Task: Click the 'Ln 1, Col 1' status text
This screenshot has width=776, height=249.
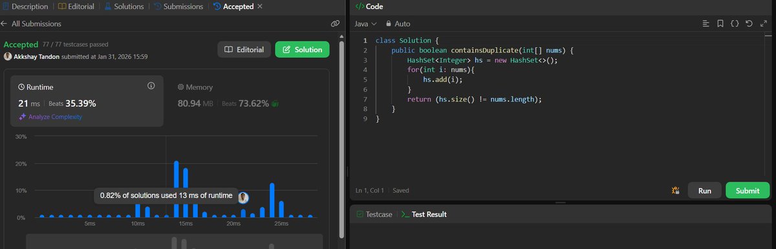Action: 369,191
